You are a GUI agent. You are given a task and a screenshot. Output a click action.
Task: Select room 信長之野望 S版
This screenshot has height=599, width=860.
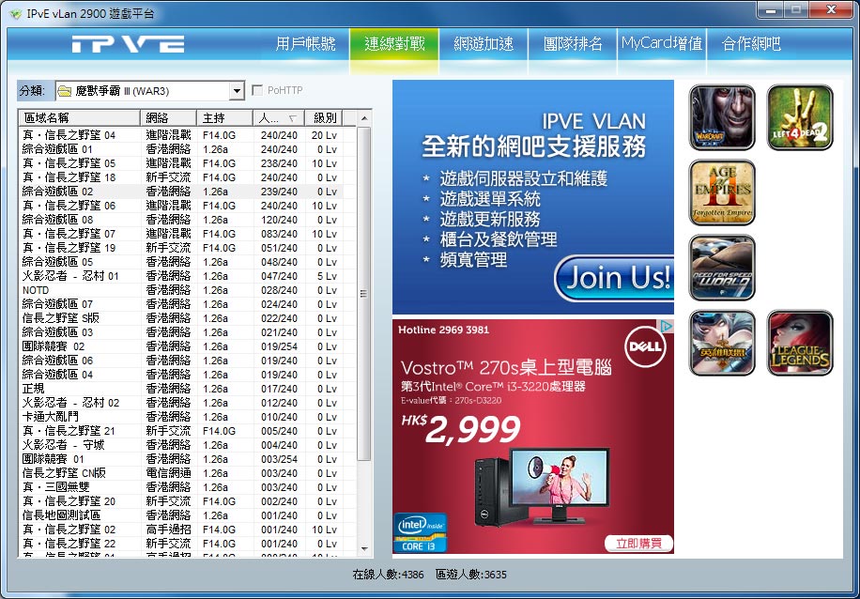click(180, 318)
